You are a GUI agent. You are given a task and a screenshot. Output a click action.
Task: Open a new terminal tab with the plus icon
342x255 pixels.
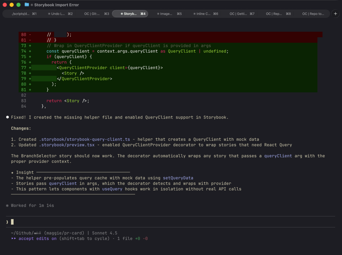(335, 14)
